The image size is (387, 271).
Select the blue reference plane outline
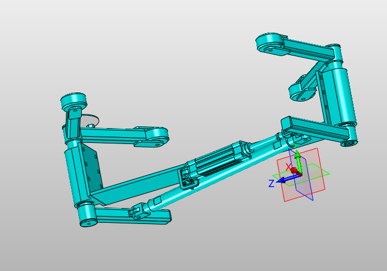[x=301, y=175]
